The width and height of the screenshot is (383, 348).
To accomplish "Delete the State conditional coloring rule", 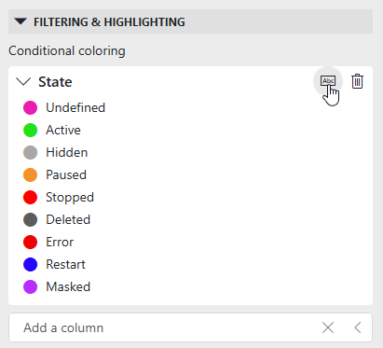I will click(357, 81).
